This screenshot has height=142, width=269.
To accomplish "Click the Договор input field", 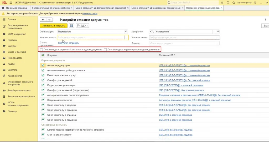I will pyautogui.click(x=183, y=43).
